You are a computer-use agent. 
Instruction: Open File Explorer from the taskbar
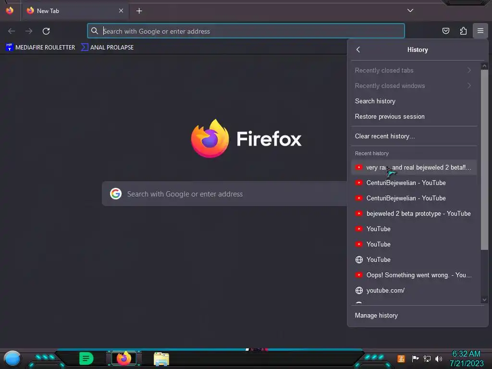point(161,359)
